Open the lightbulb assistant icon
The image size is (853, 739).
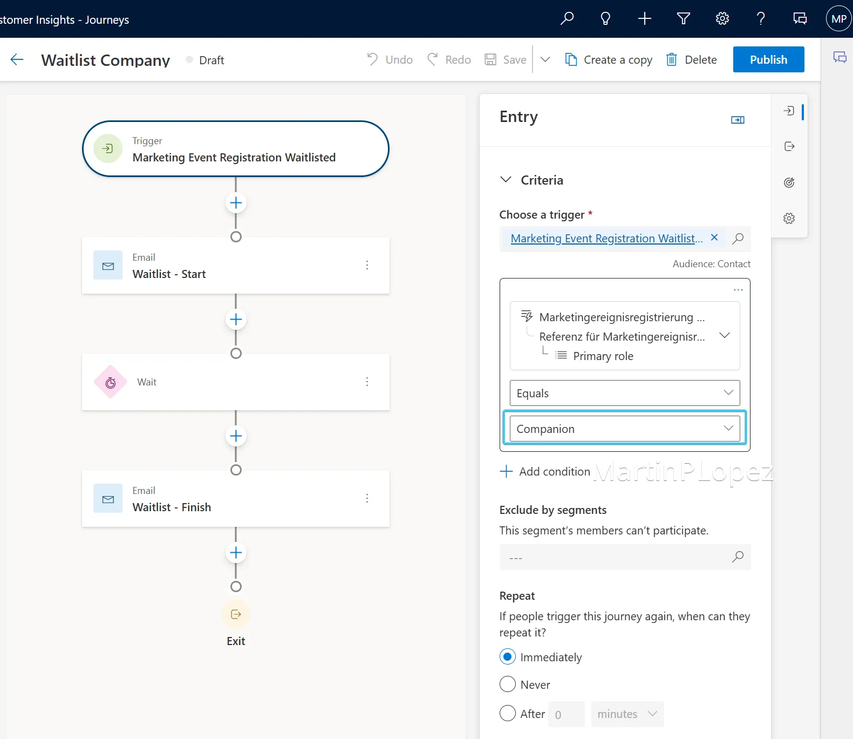click(605, 19)
